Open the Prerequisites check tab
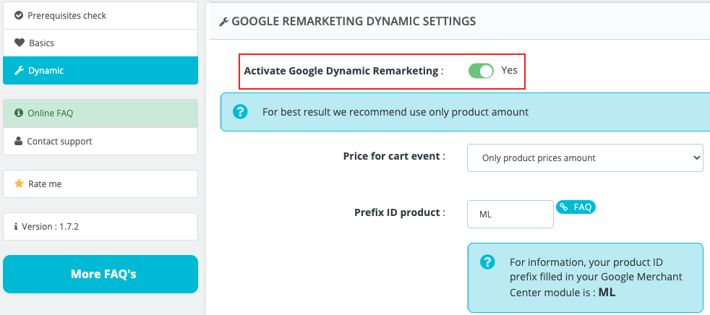Image resolution: width=710 pixels, height=315 pixels. coord(100,15)
